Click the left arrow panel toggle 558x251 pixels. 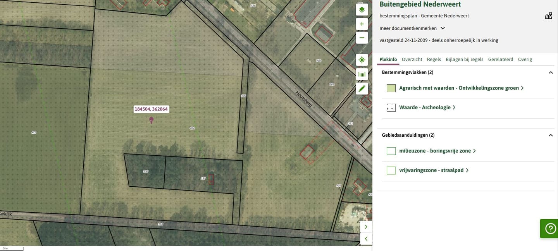[x=366, y=239]
